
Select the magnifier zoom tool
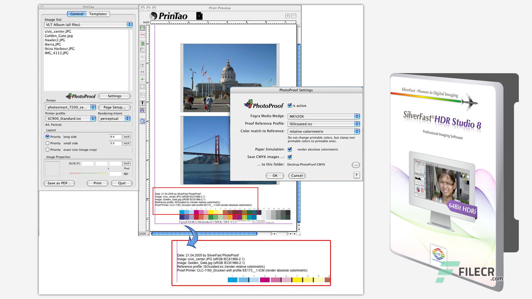tap(143, 121)
